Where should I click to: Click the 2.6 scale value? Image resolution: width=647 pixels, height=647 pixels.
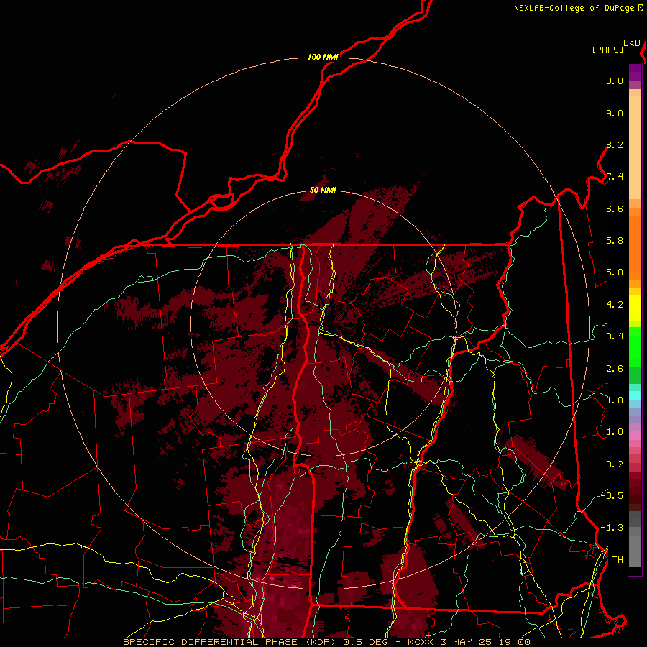point(615,369)
